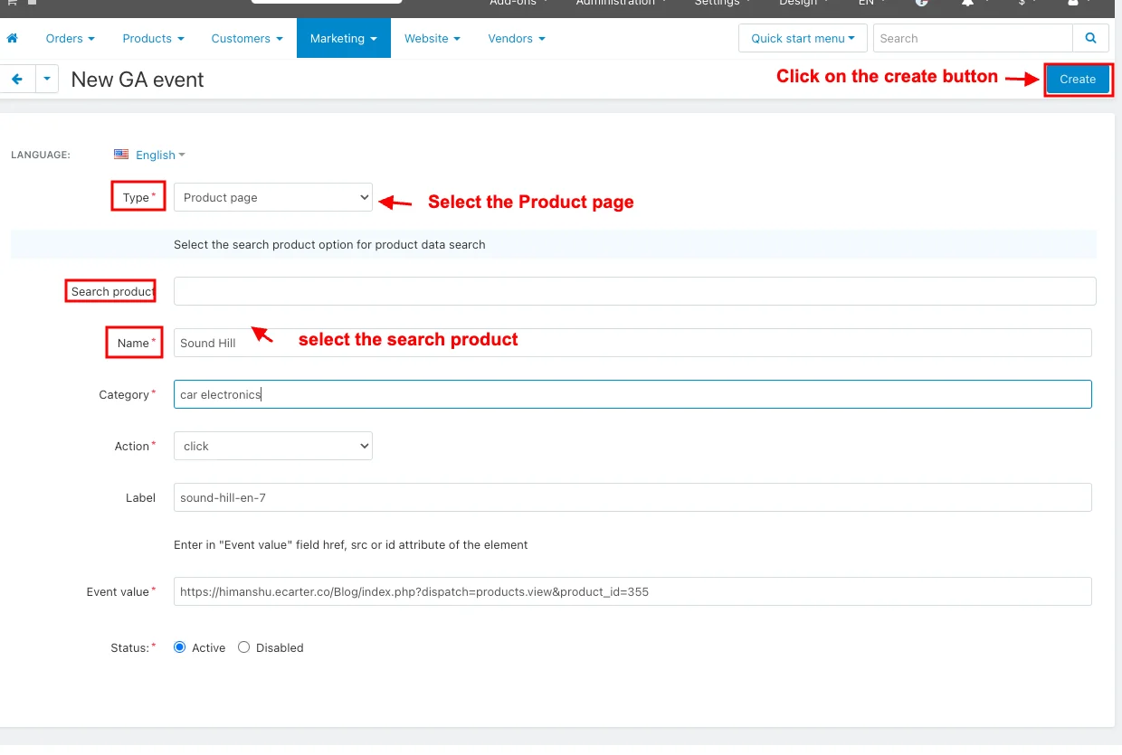Click the top Search input box
The height and width of the screenshot is (755, 1122).
point(972,39)
